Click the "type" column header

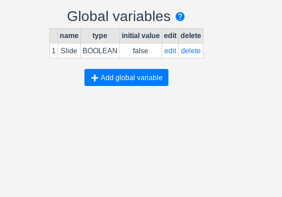(100, 36)
